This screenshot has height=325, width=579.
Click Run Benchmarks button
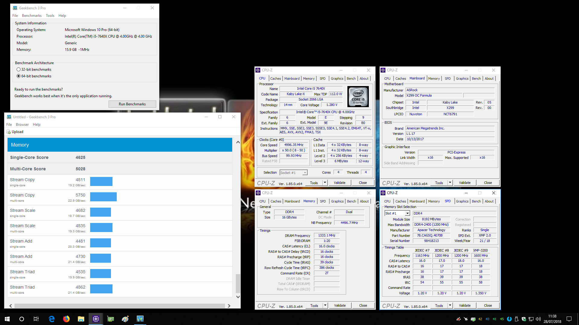pyautogui.click(x=132, y=104)
